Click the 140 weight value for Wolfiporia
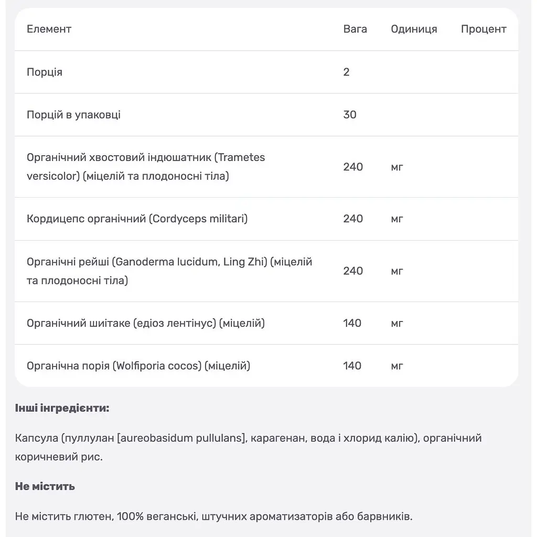The width and height of the screenshot is (537, 537). click(x=352, y=366)
